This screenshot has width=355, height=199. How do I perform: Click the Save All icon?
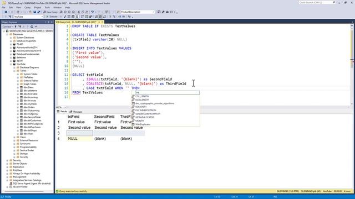pos(39,12)
